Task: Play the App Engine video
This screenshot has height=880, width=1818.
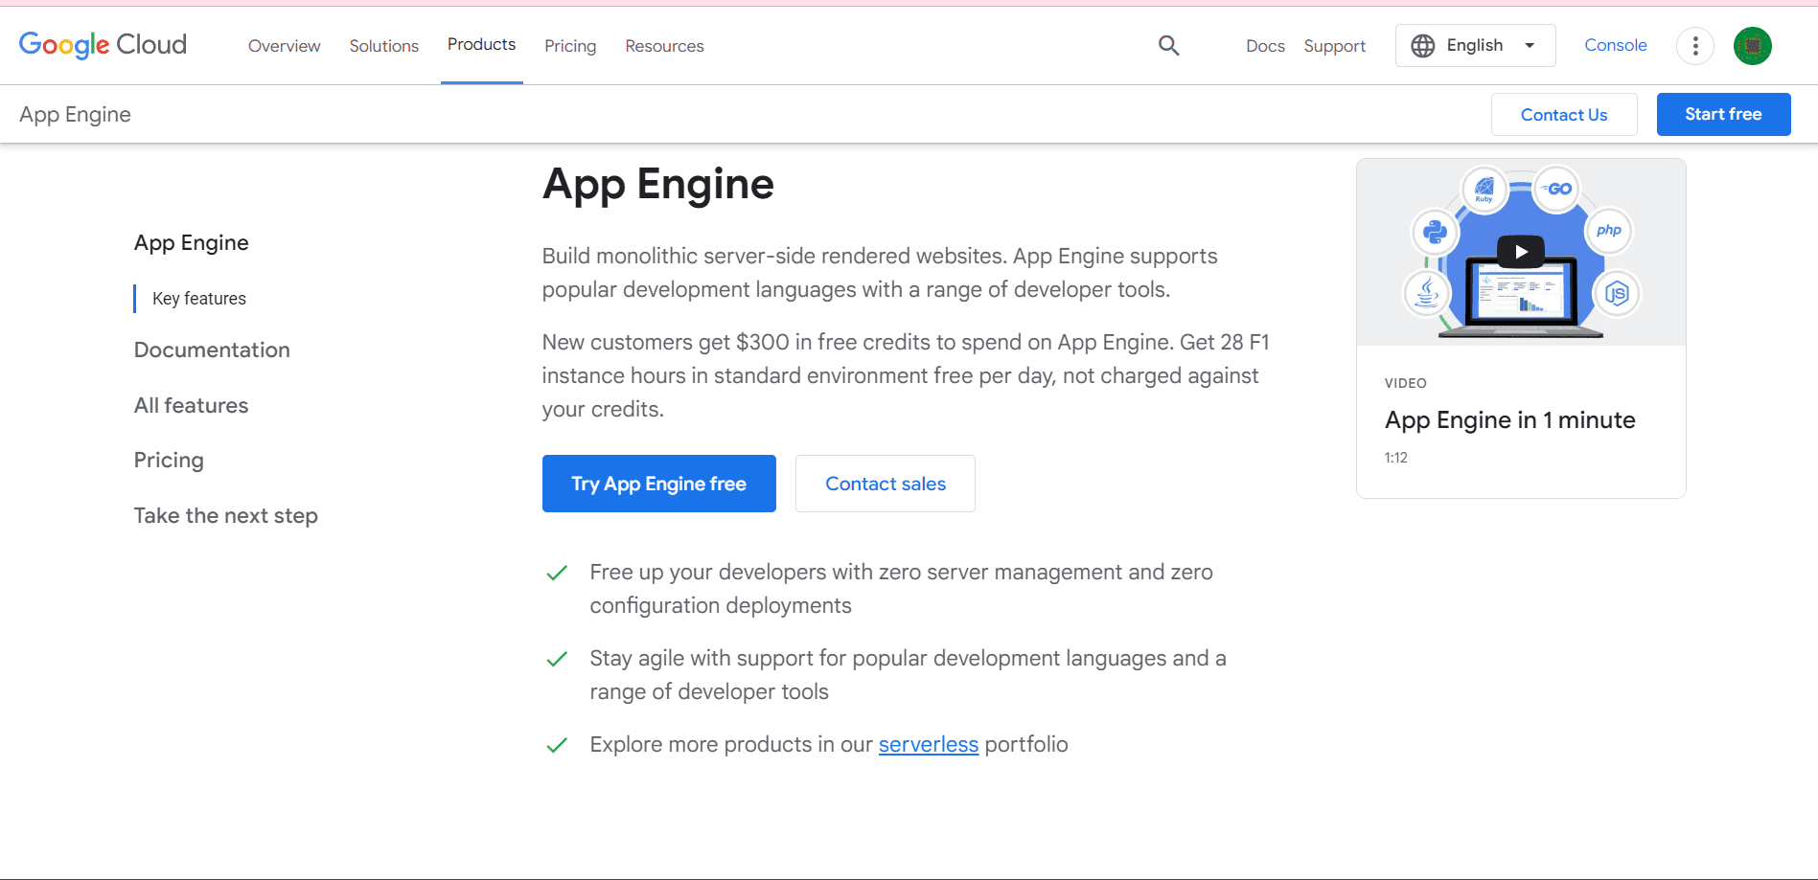Action: [x=1520, y=252]
